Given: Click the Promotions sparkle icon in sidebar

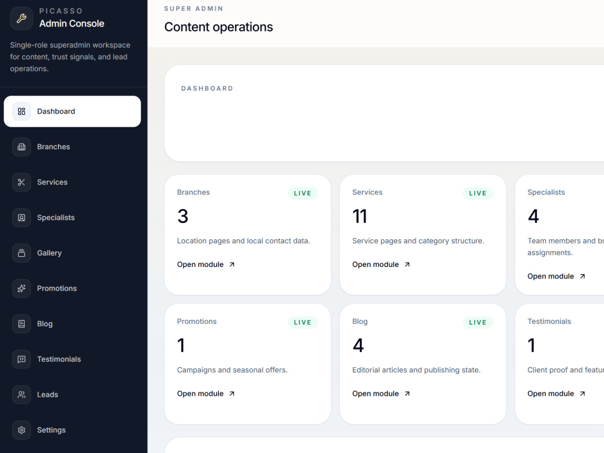Looking at the screenshot, I should tap(22, 289).
